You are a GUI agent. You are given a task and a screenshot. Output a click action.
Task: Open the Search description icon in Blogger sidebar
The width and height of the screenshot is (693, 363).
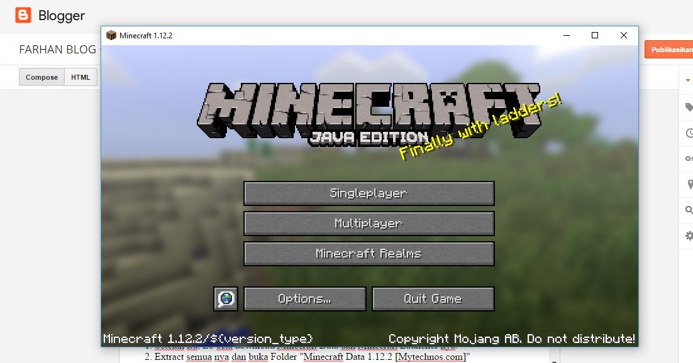[x=689, y=210]
